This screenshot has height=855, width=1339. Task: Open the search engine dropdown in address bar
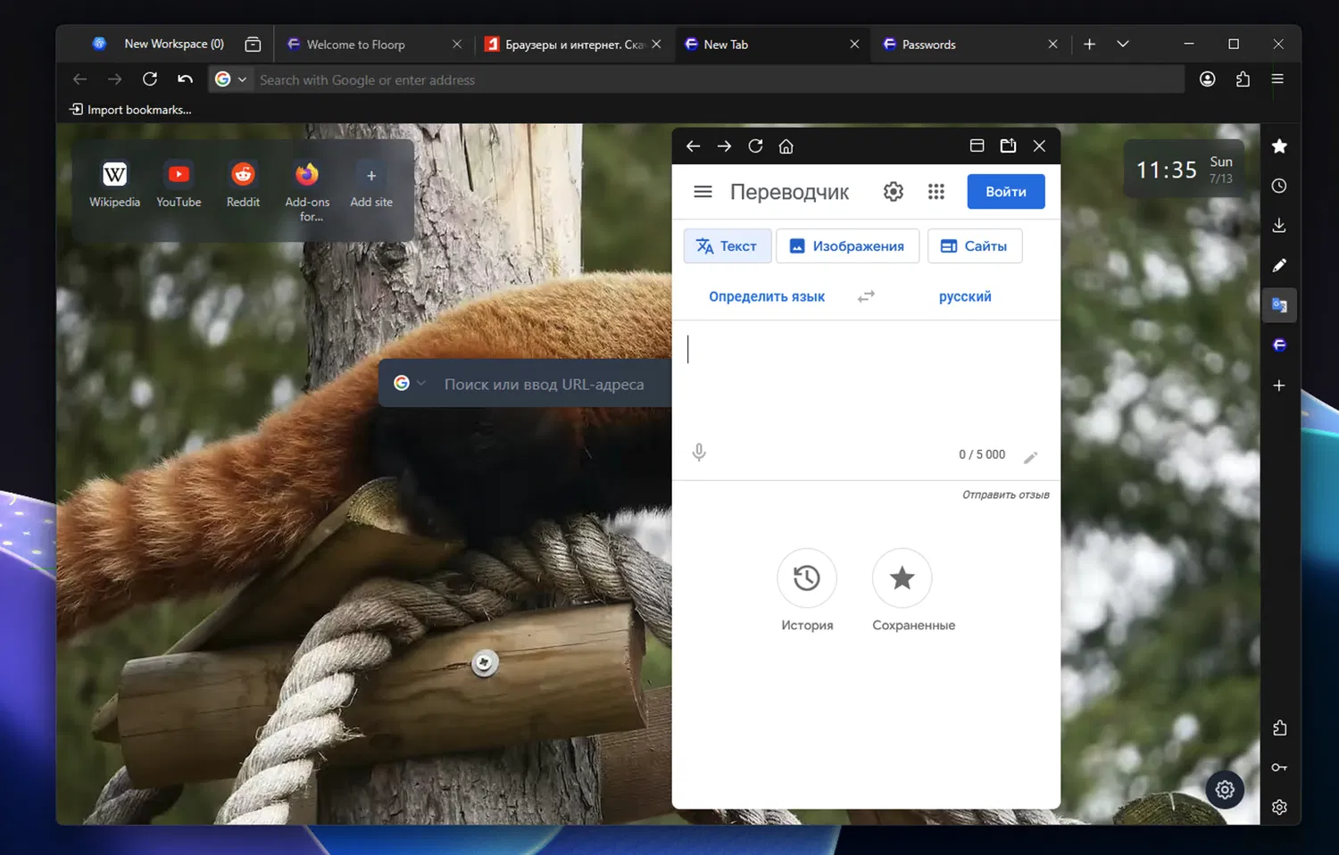[231, 79]
